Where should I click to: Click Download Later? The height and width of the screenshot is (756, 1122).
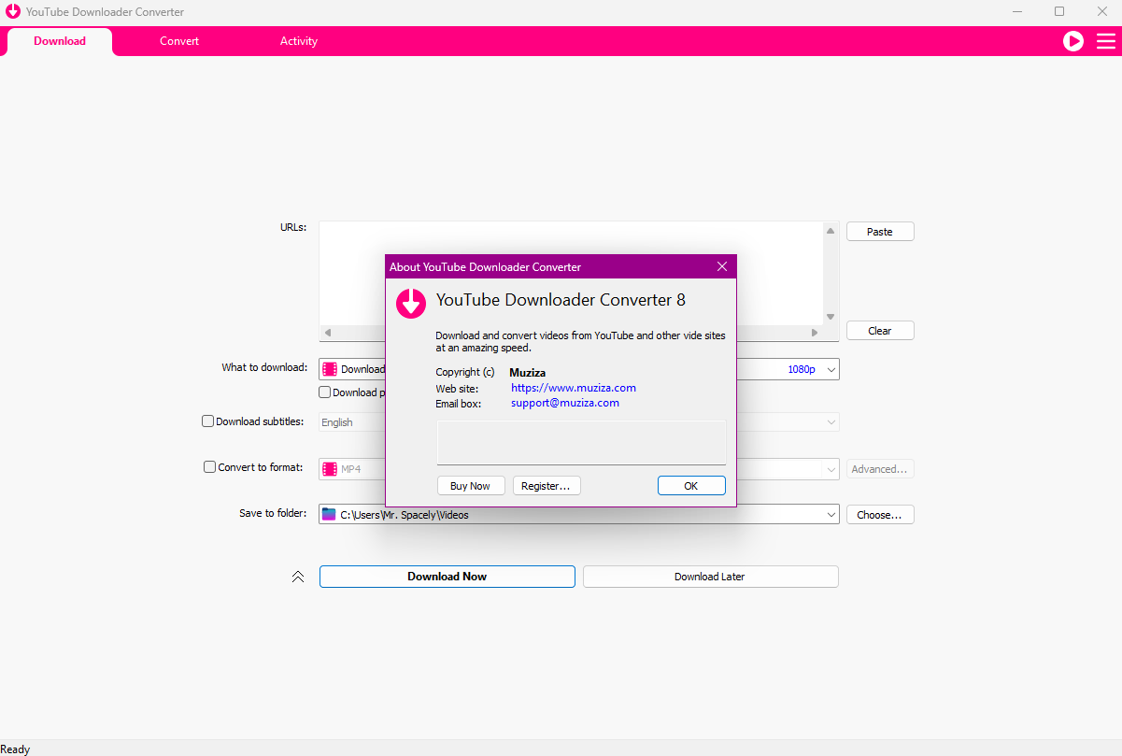pos(711,577)
